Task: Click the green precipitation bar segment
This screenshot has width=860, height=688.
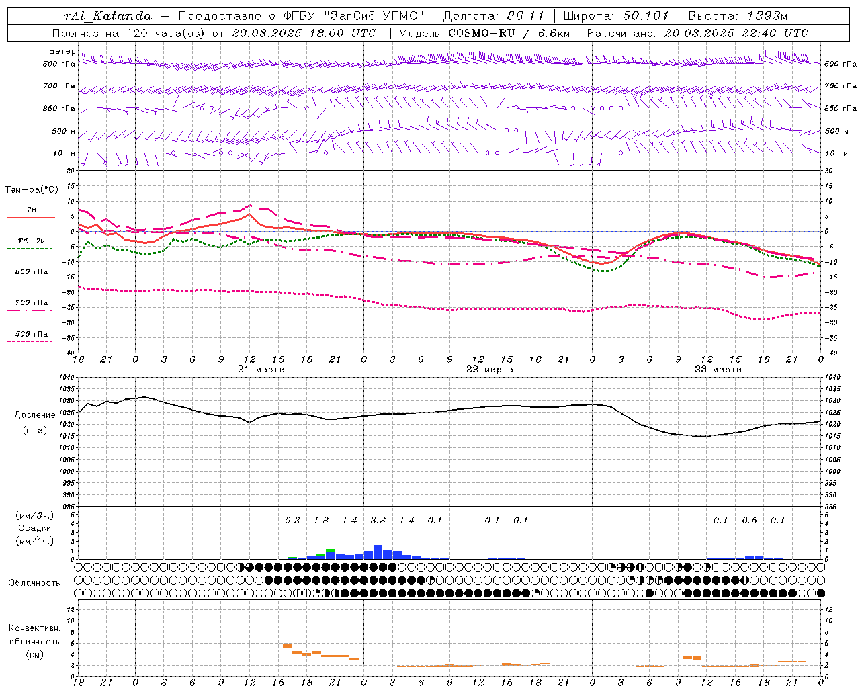Action: 330,551
